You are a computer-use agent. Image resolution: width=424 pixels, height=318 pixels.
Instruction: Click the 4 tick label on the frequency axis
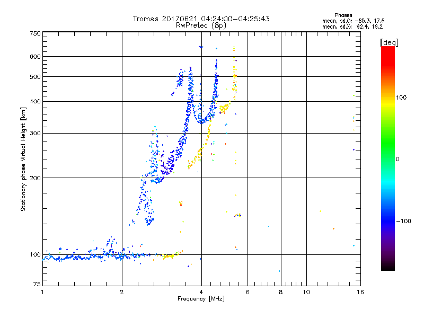[x=201, y=292]
